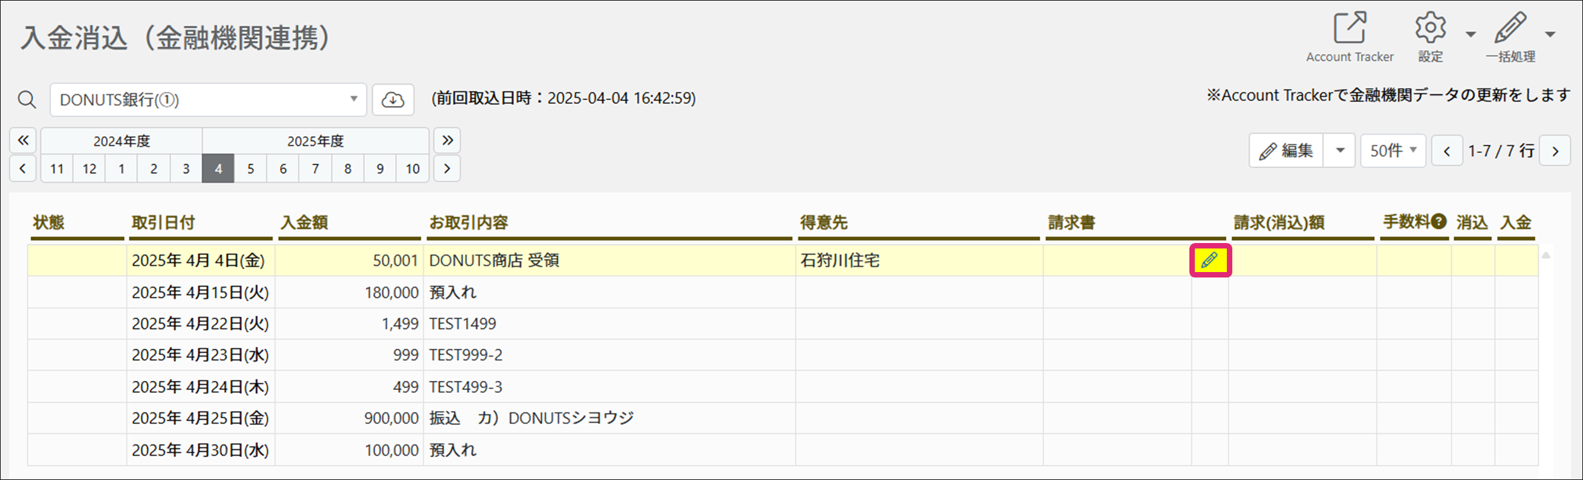This screenshot has height=480, width=1583.
Task: Go to next page of results
Action: (x=1555, y=151)
